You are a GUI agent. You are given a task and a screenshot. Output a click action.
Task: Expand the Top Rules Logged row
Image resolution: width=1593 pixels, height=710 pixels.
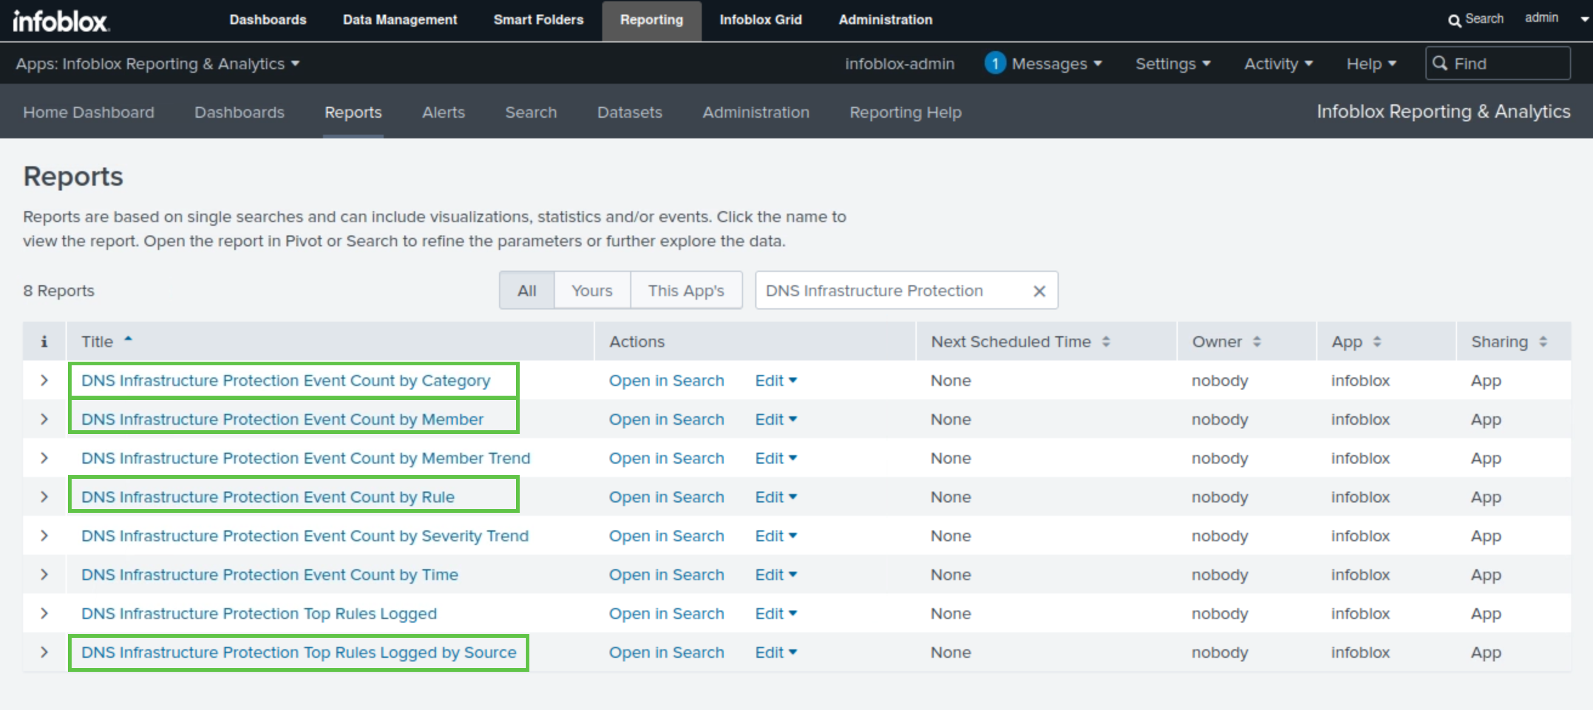pyautogui.click(x=44, y=614)
